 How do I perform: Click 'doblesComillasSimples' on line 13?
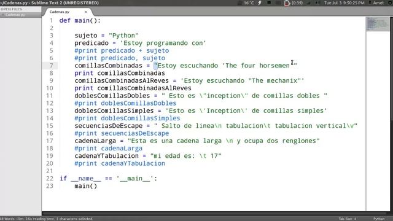point(114,110)
